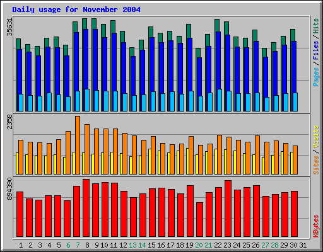Image resolution: width=323 pixels, height=252 pixels.
Task: Click the 'Pages' legend label
Action: click(x=316, y=77)
